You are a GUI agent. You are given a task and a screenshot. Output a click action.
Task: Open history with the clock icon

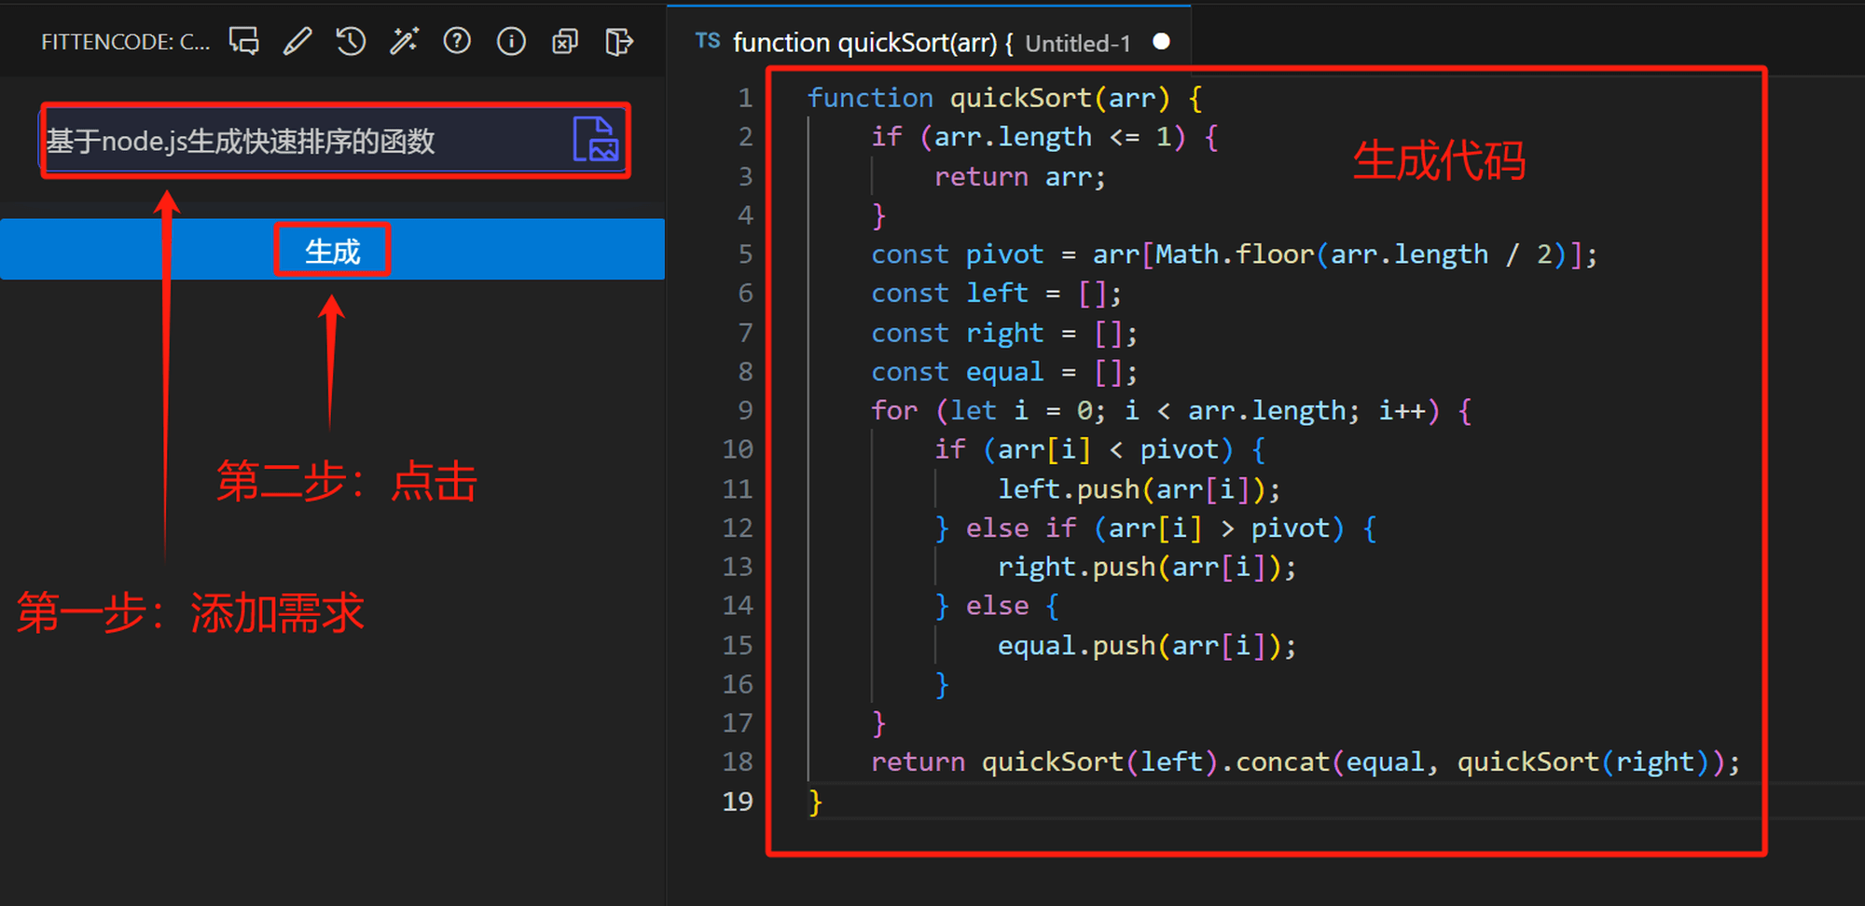tap(351, 41)
